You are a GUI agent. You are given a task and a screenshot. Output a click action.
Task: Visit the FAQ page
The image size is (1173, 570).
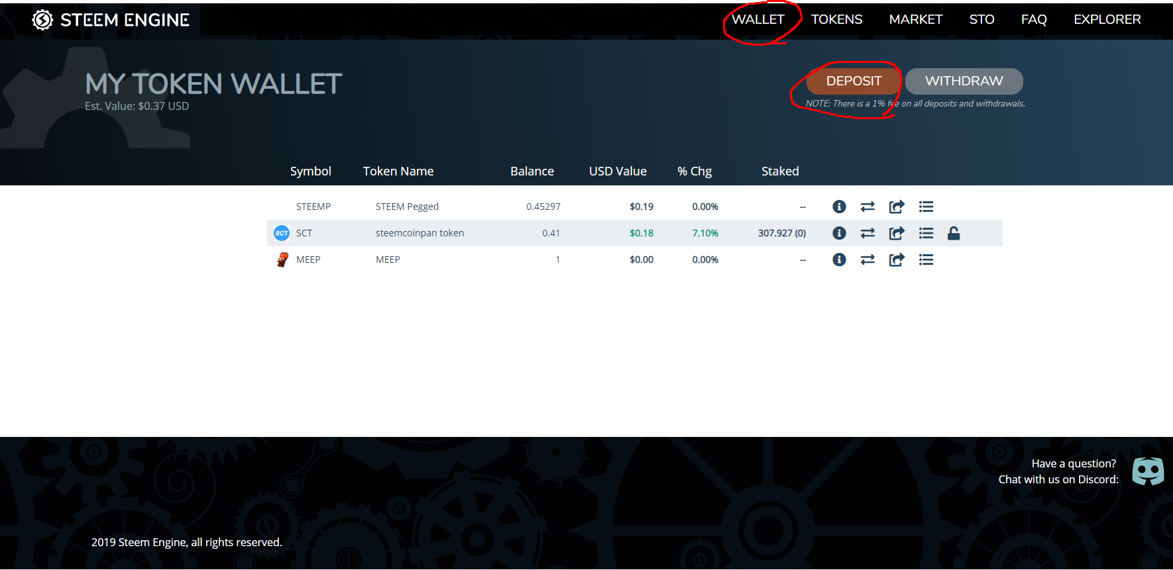click(1034, 20)
